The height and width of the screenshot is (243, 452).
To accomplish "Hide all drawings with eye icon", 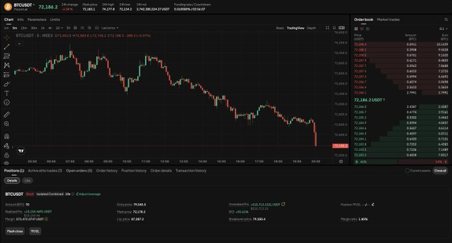I will click(7, 163).
